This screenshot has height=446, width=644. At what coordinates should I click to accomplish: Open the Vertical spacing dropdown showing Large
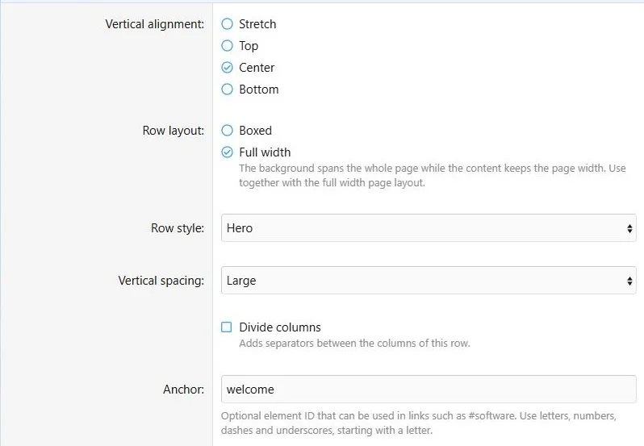pos(429,280)
